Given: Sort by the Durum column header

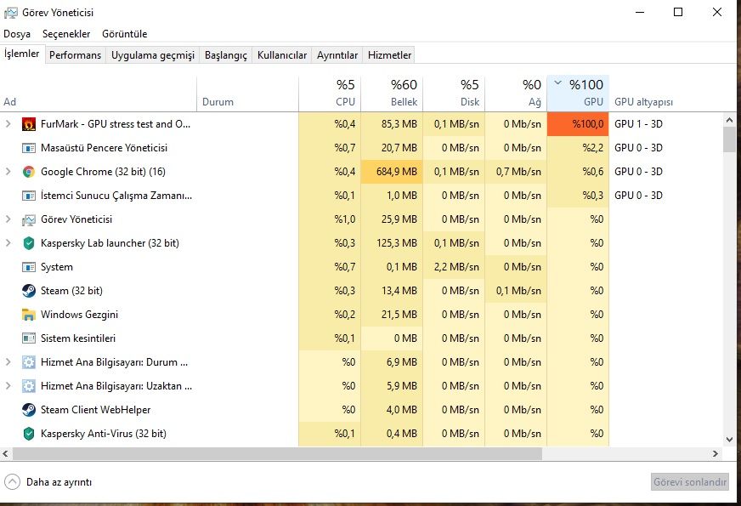Looking at the screenshot, I should [x=247, y=94].
